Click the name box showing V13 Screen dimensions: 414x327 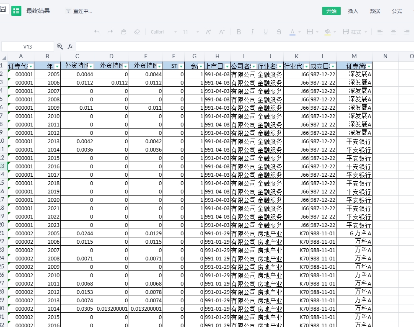click(28, 47)
